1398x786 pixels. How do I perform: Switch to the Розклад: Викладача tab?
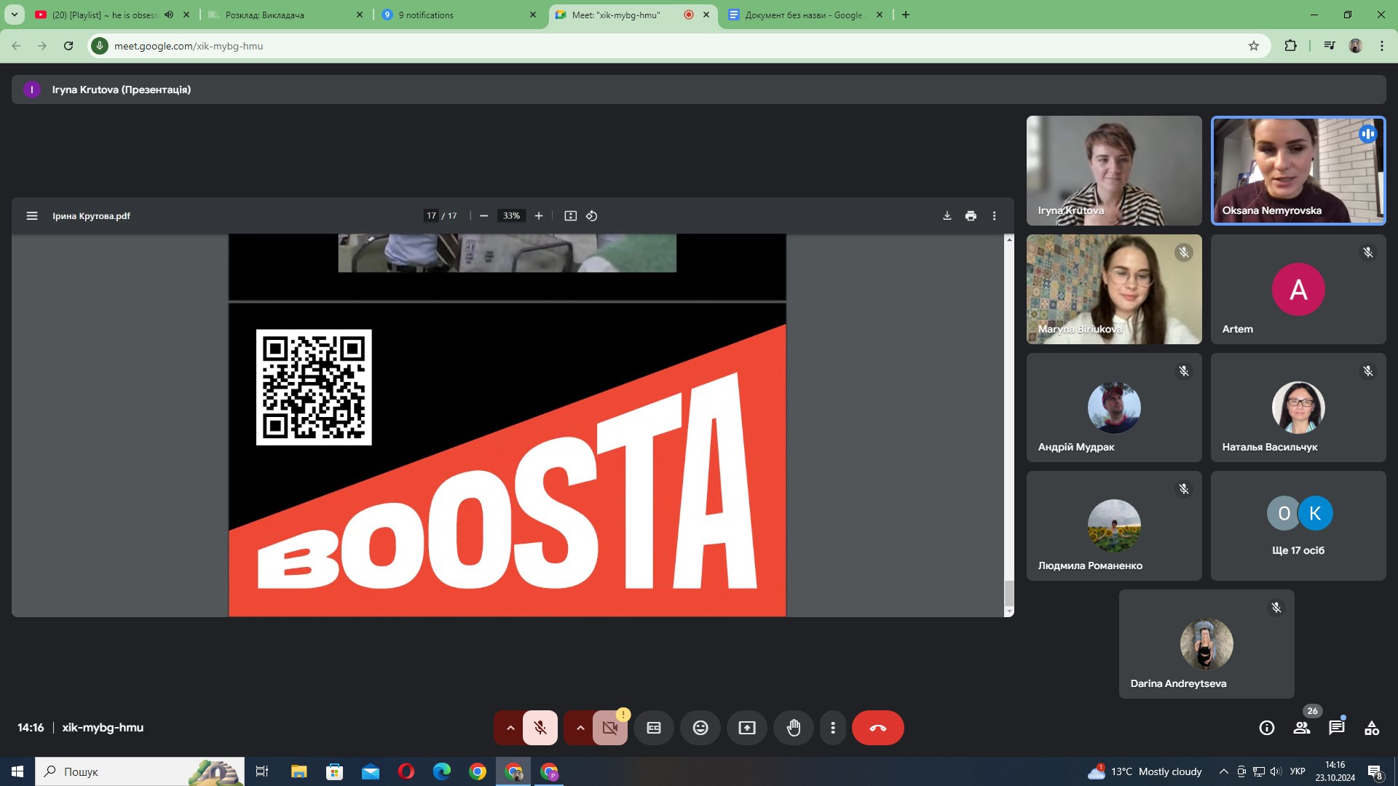284,15
